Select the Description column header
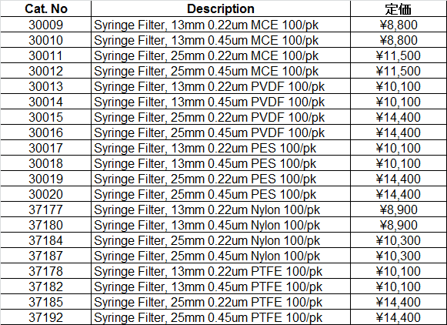Screen dimensions: 447x325 [221, 8]
